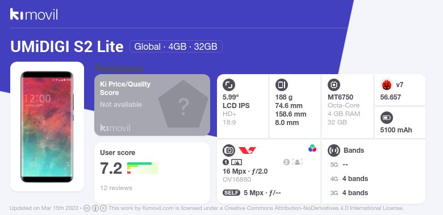Click the MT6750 processor chip icon

[333, 85]
